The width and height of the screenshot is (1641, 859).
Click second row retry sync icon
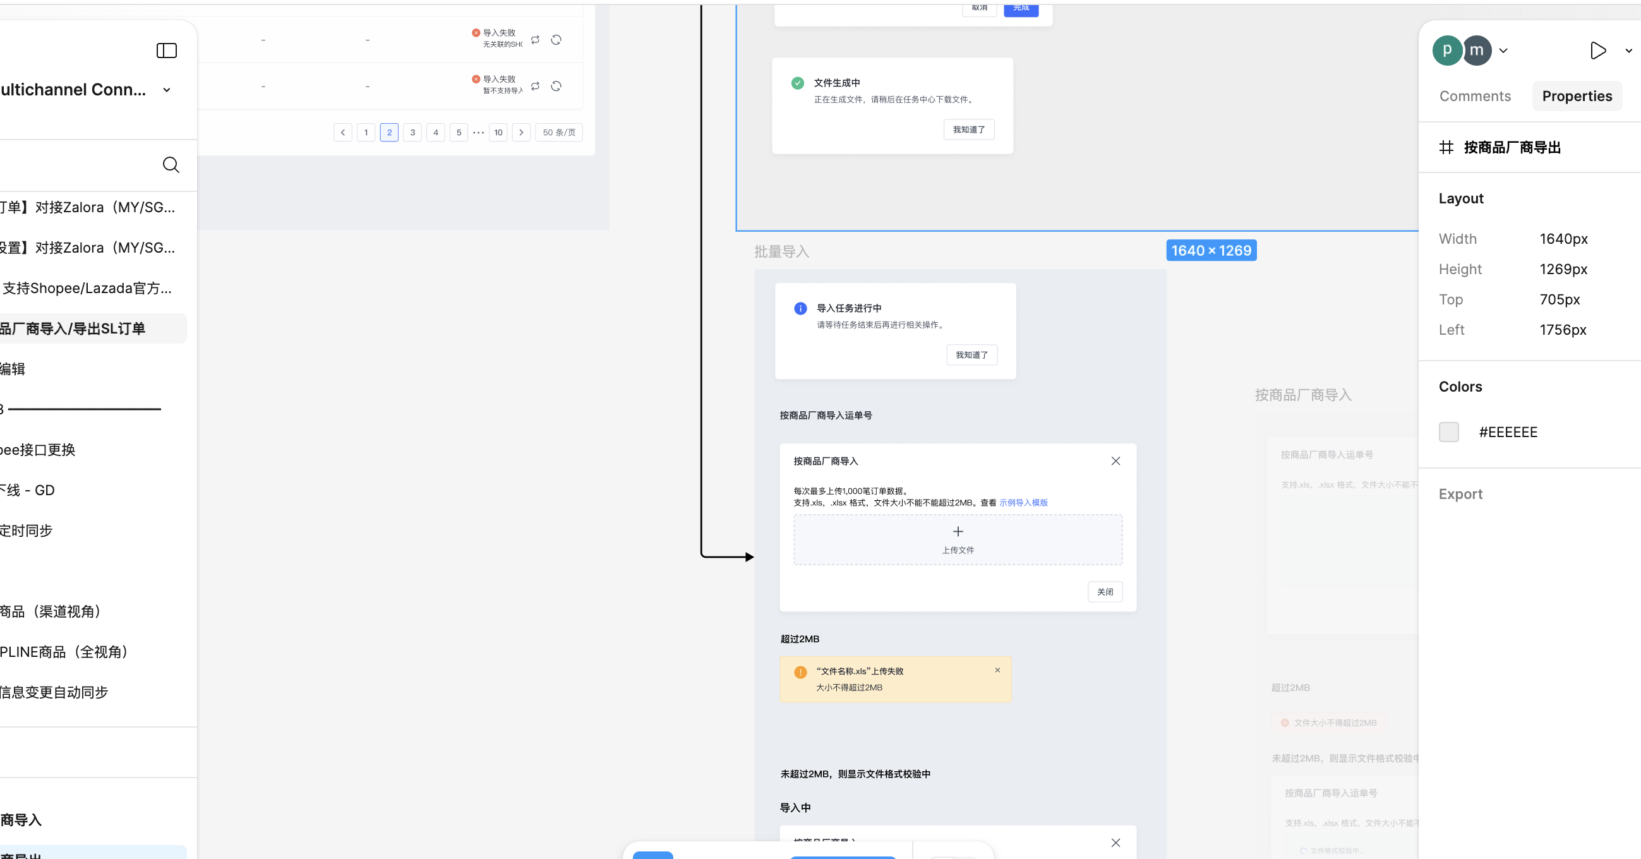tap(535, 86)
